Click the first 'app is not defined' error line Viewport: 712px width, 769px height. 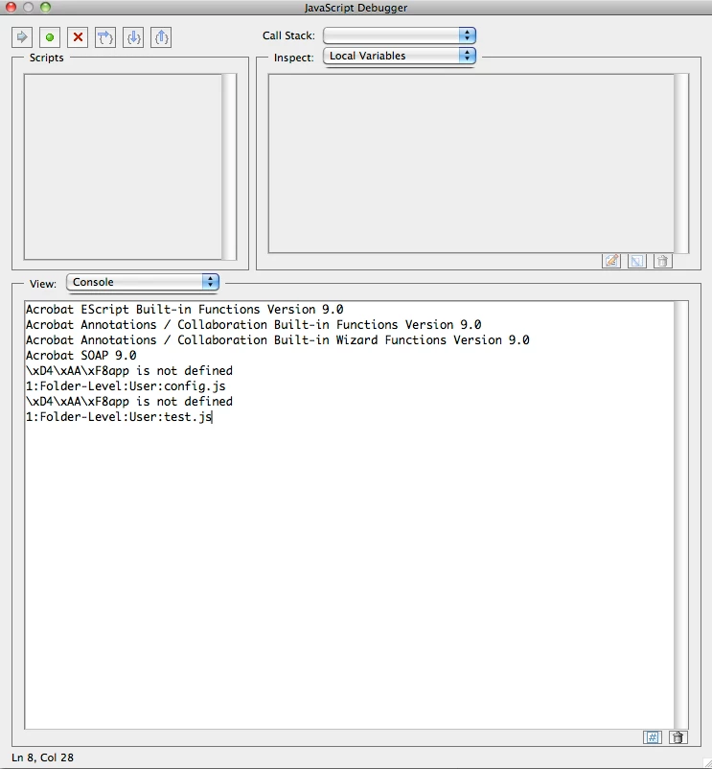pyautogui.click(x=129, y=371)
